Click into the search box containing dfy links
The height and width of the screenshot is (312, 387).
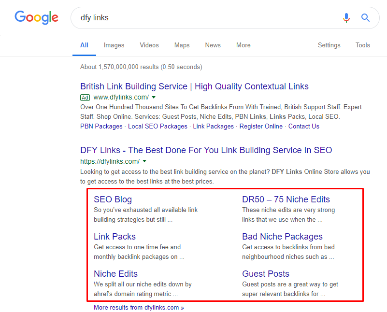tap(207, 18)
